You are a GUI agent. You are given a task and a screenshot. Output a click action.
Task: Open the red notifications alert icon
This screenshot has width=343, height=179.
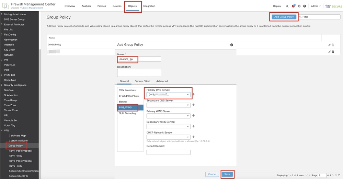click(293, 6)
